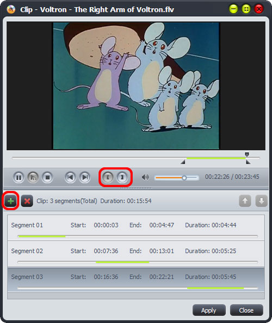Select Segment 02 row
Viewport: 272px width, 323px height.
click(x=136, y=254)
